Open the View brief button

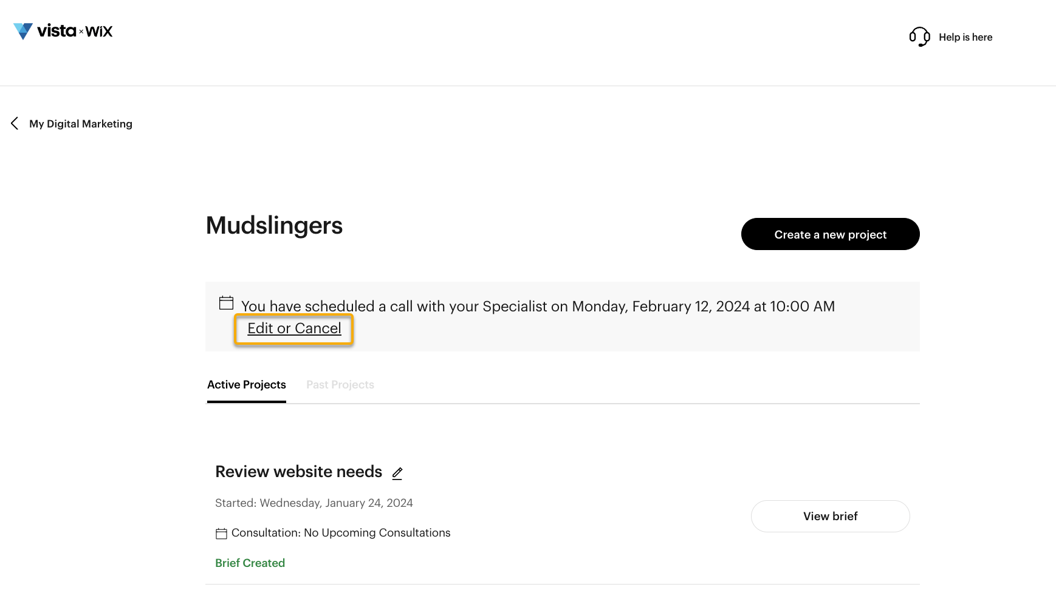(x=830, y=516)
